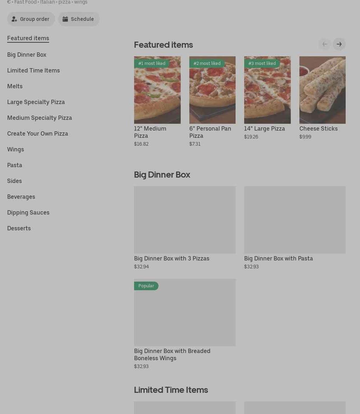Viewport: 360px width, 414px height.
Task: Jump to Big Dinner Box category
Action: (x=27, y=55)
